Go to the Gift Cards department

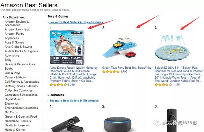(11, 112)
